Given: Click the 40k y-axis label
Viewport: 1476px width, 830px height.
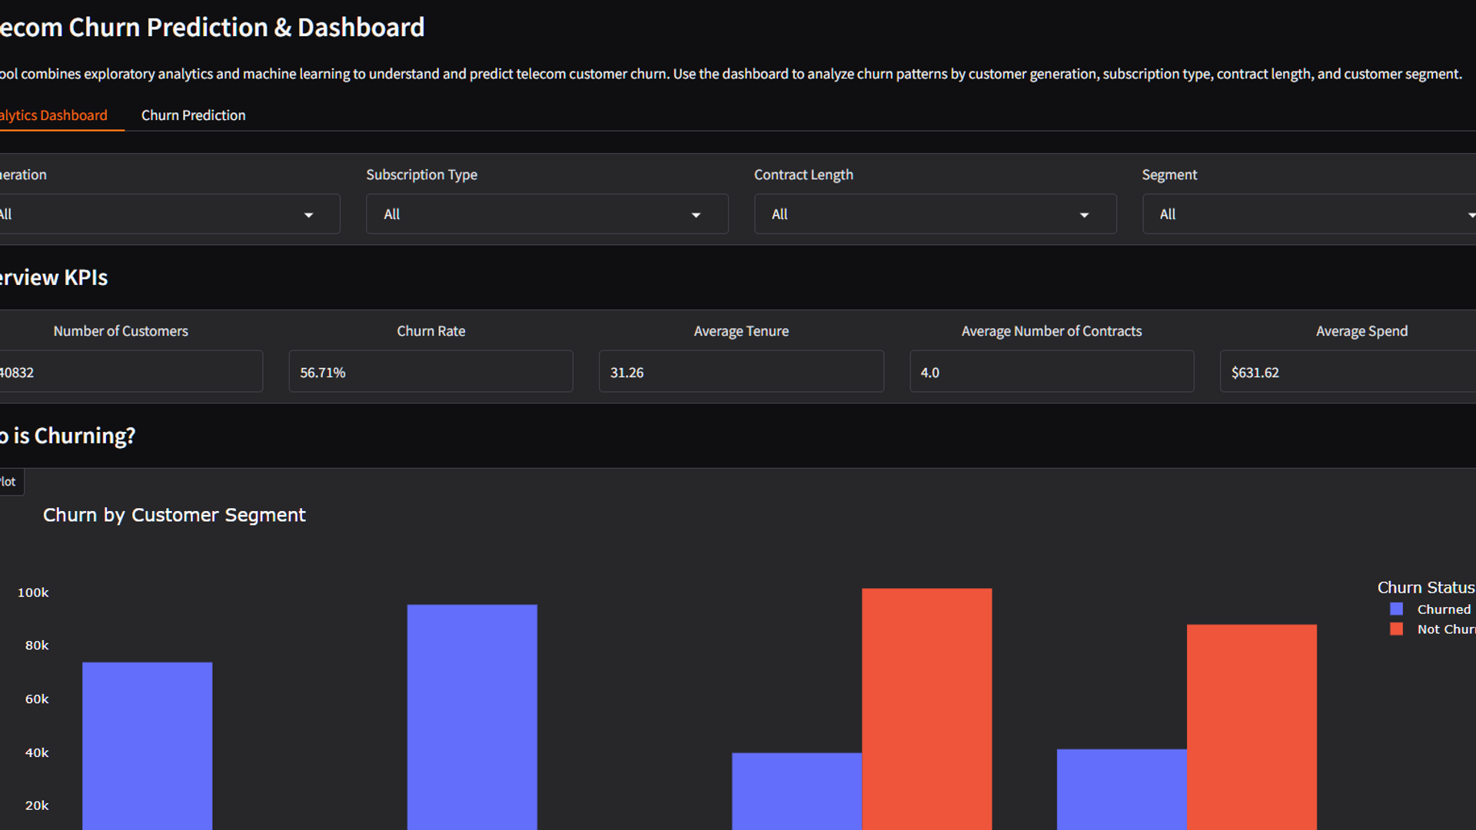Looking at the screenshot, I should (37, 753).
